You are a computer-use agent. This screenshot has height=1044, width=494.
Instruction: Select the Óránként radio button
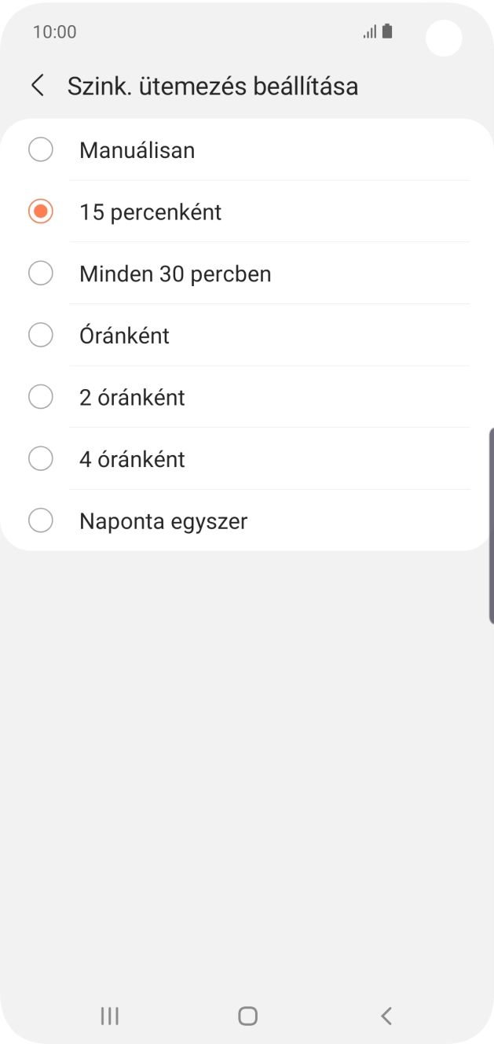pyautogui.click(x=41, y=335)
